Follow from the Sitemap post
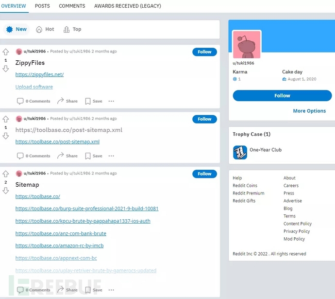 pyautogui.click(x=204, y=174)
